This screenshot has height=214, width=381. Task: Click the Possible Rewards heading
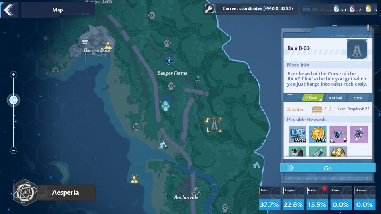[x=307, y=120]
